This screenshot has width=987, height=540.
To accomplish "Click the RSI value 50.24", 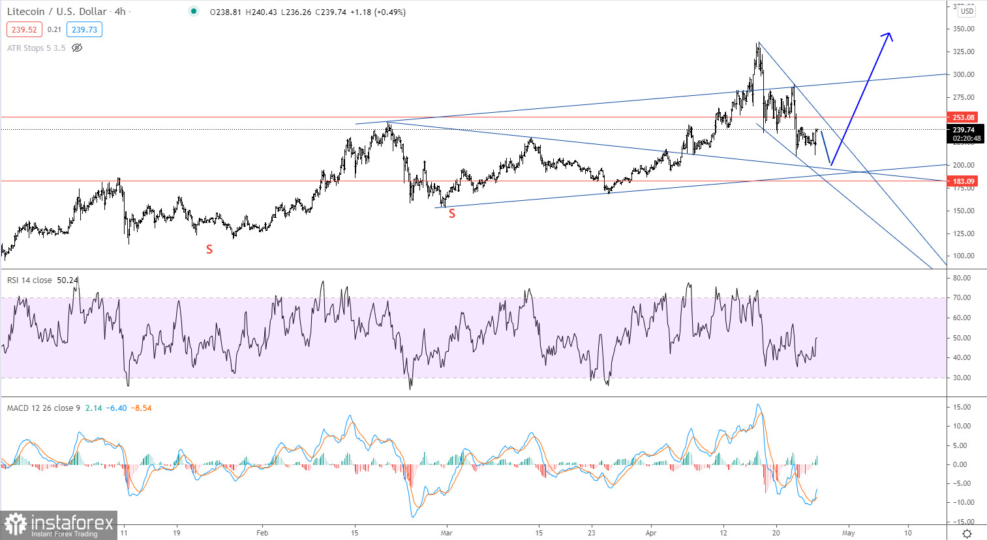I will [67, 280].
